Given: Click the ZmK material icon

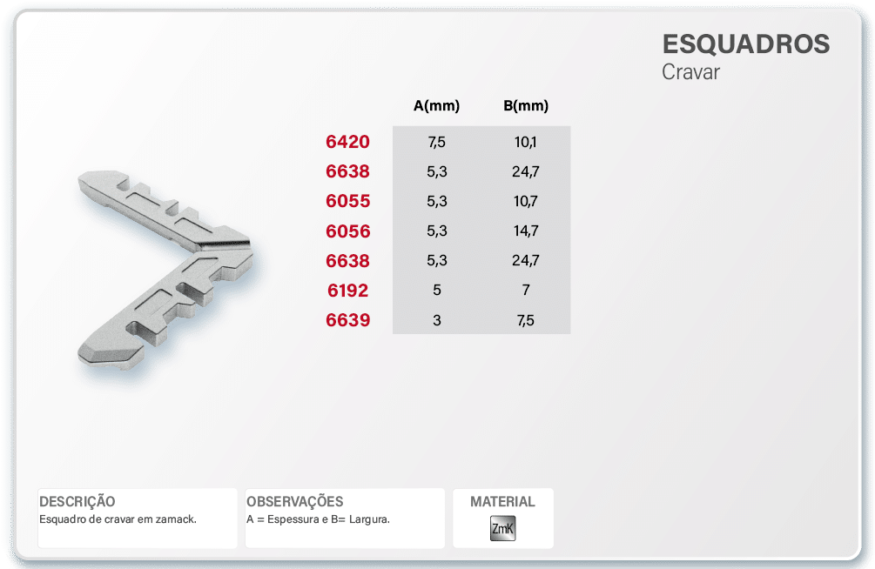Looking at the screenshot, I should pos(502,529).
